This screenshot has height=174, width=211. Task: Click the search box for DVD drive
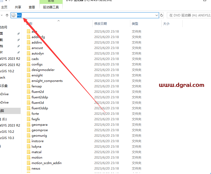(189, 15)
